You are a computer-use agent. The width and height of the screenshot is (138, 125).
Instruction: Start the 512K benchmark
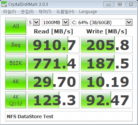tap(16, 63)
